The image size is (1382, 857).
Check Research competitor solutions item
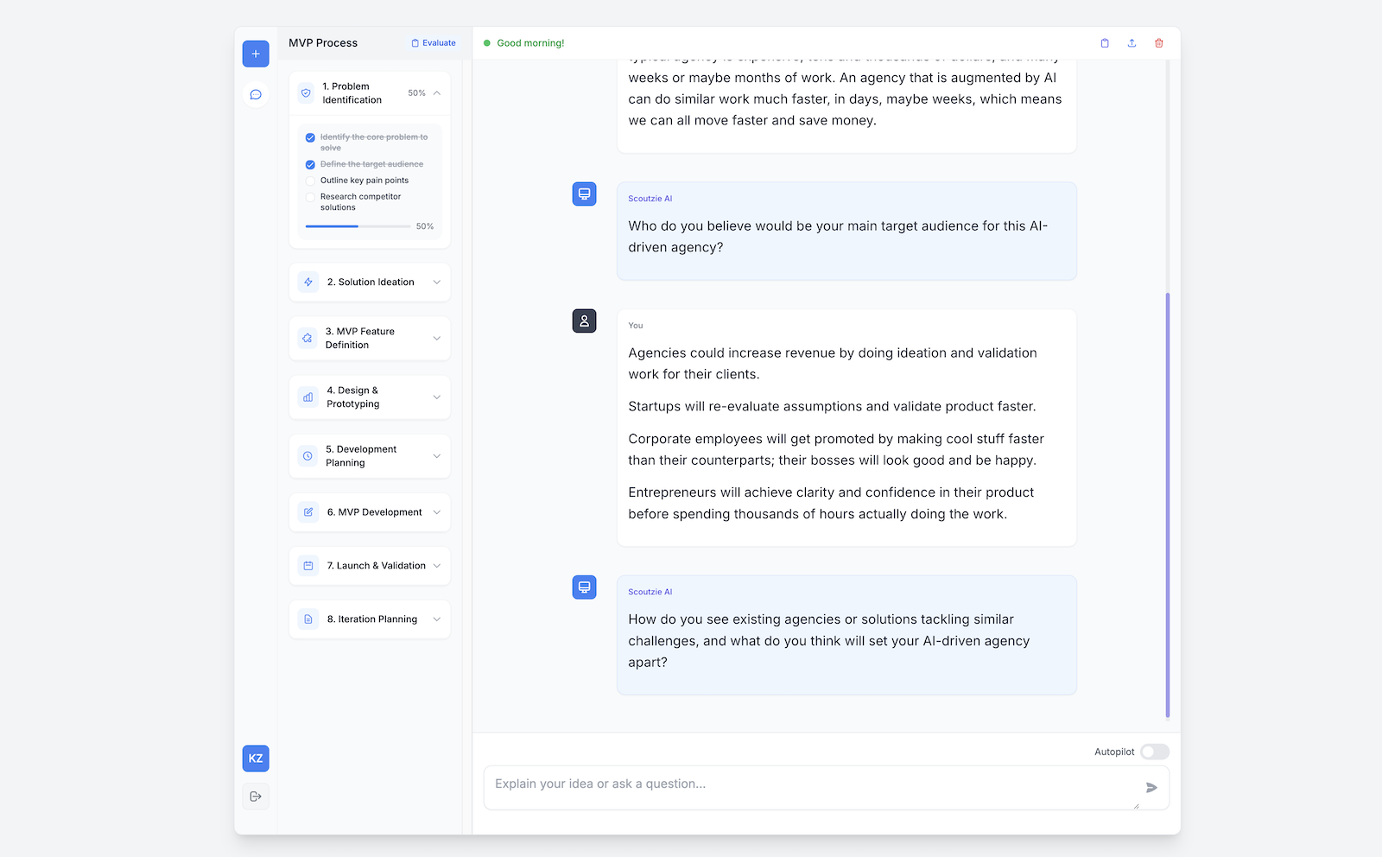click(x=310, y=197)
